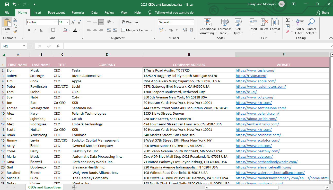This screenshot has width=333, height=190.
Task: Open the font name Calibri dropdown
Action: [x=56, y=22]
